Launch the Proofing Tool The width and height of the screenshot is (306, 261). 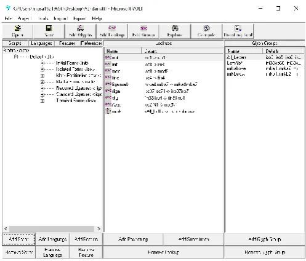click(238, 31)
